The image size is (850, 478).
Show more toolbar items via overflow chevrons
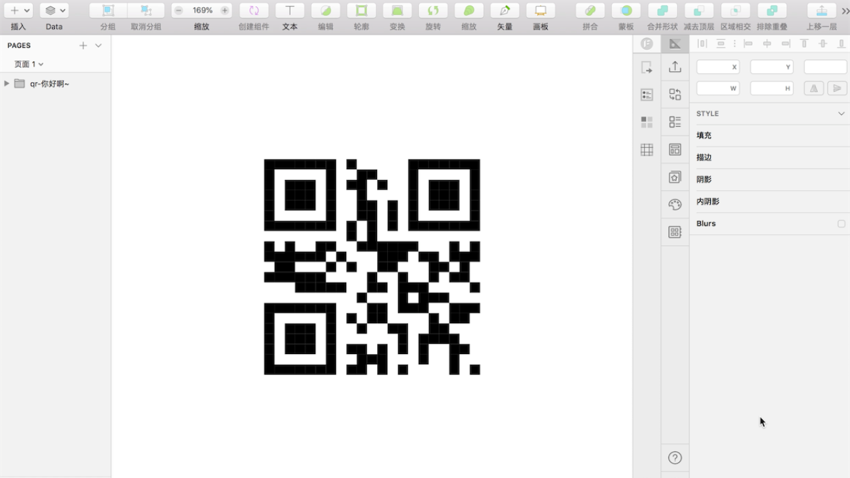pos(845,11)
